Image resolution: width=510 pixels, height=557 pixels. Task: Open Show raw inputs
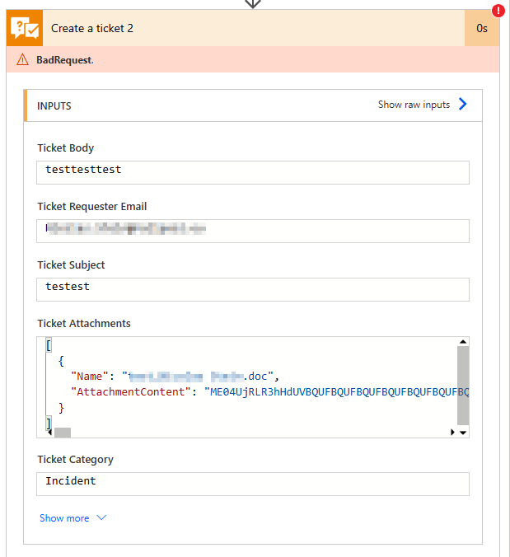pyautogui.click(x=414, y=105)
